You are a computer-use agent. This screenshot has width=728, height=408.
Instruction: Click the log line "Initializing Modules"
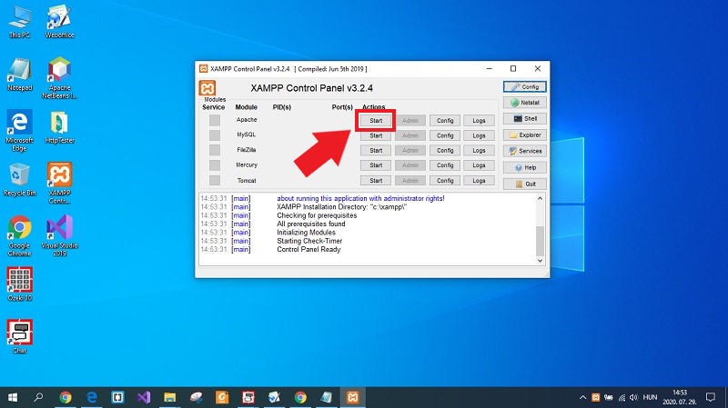306,233
